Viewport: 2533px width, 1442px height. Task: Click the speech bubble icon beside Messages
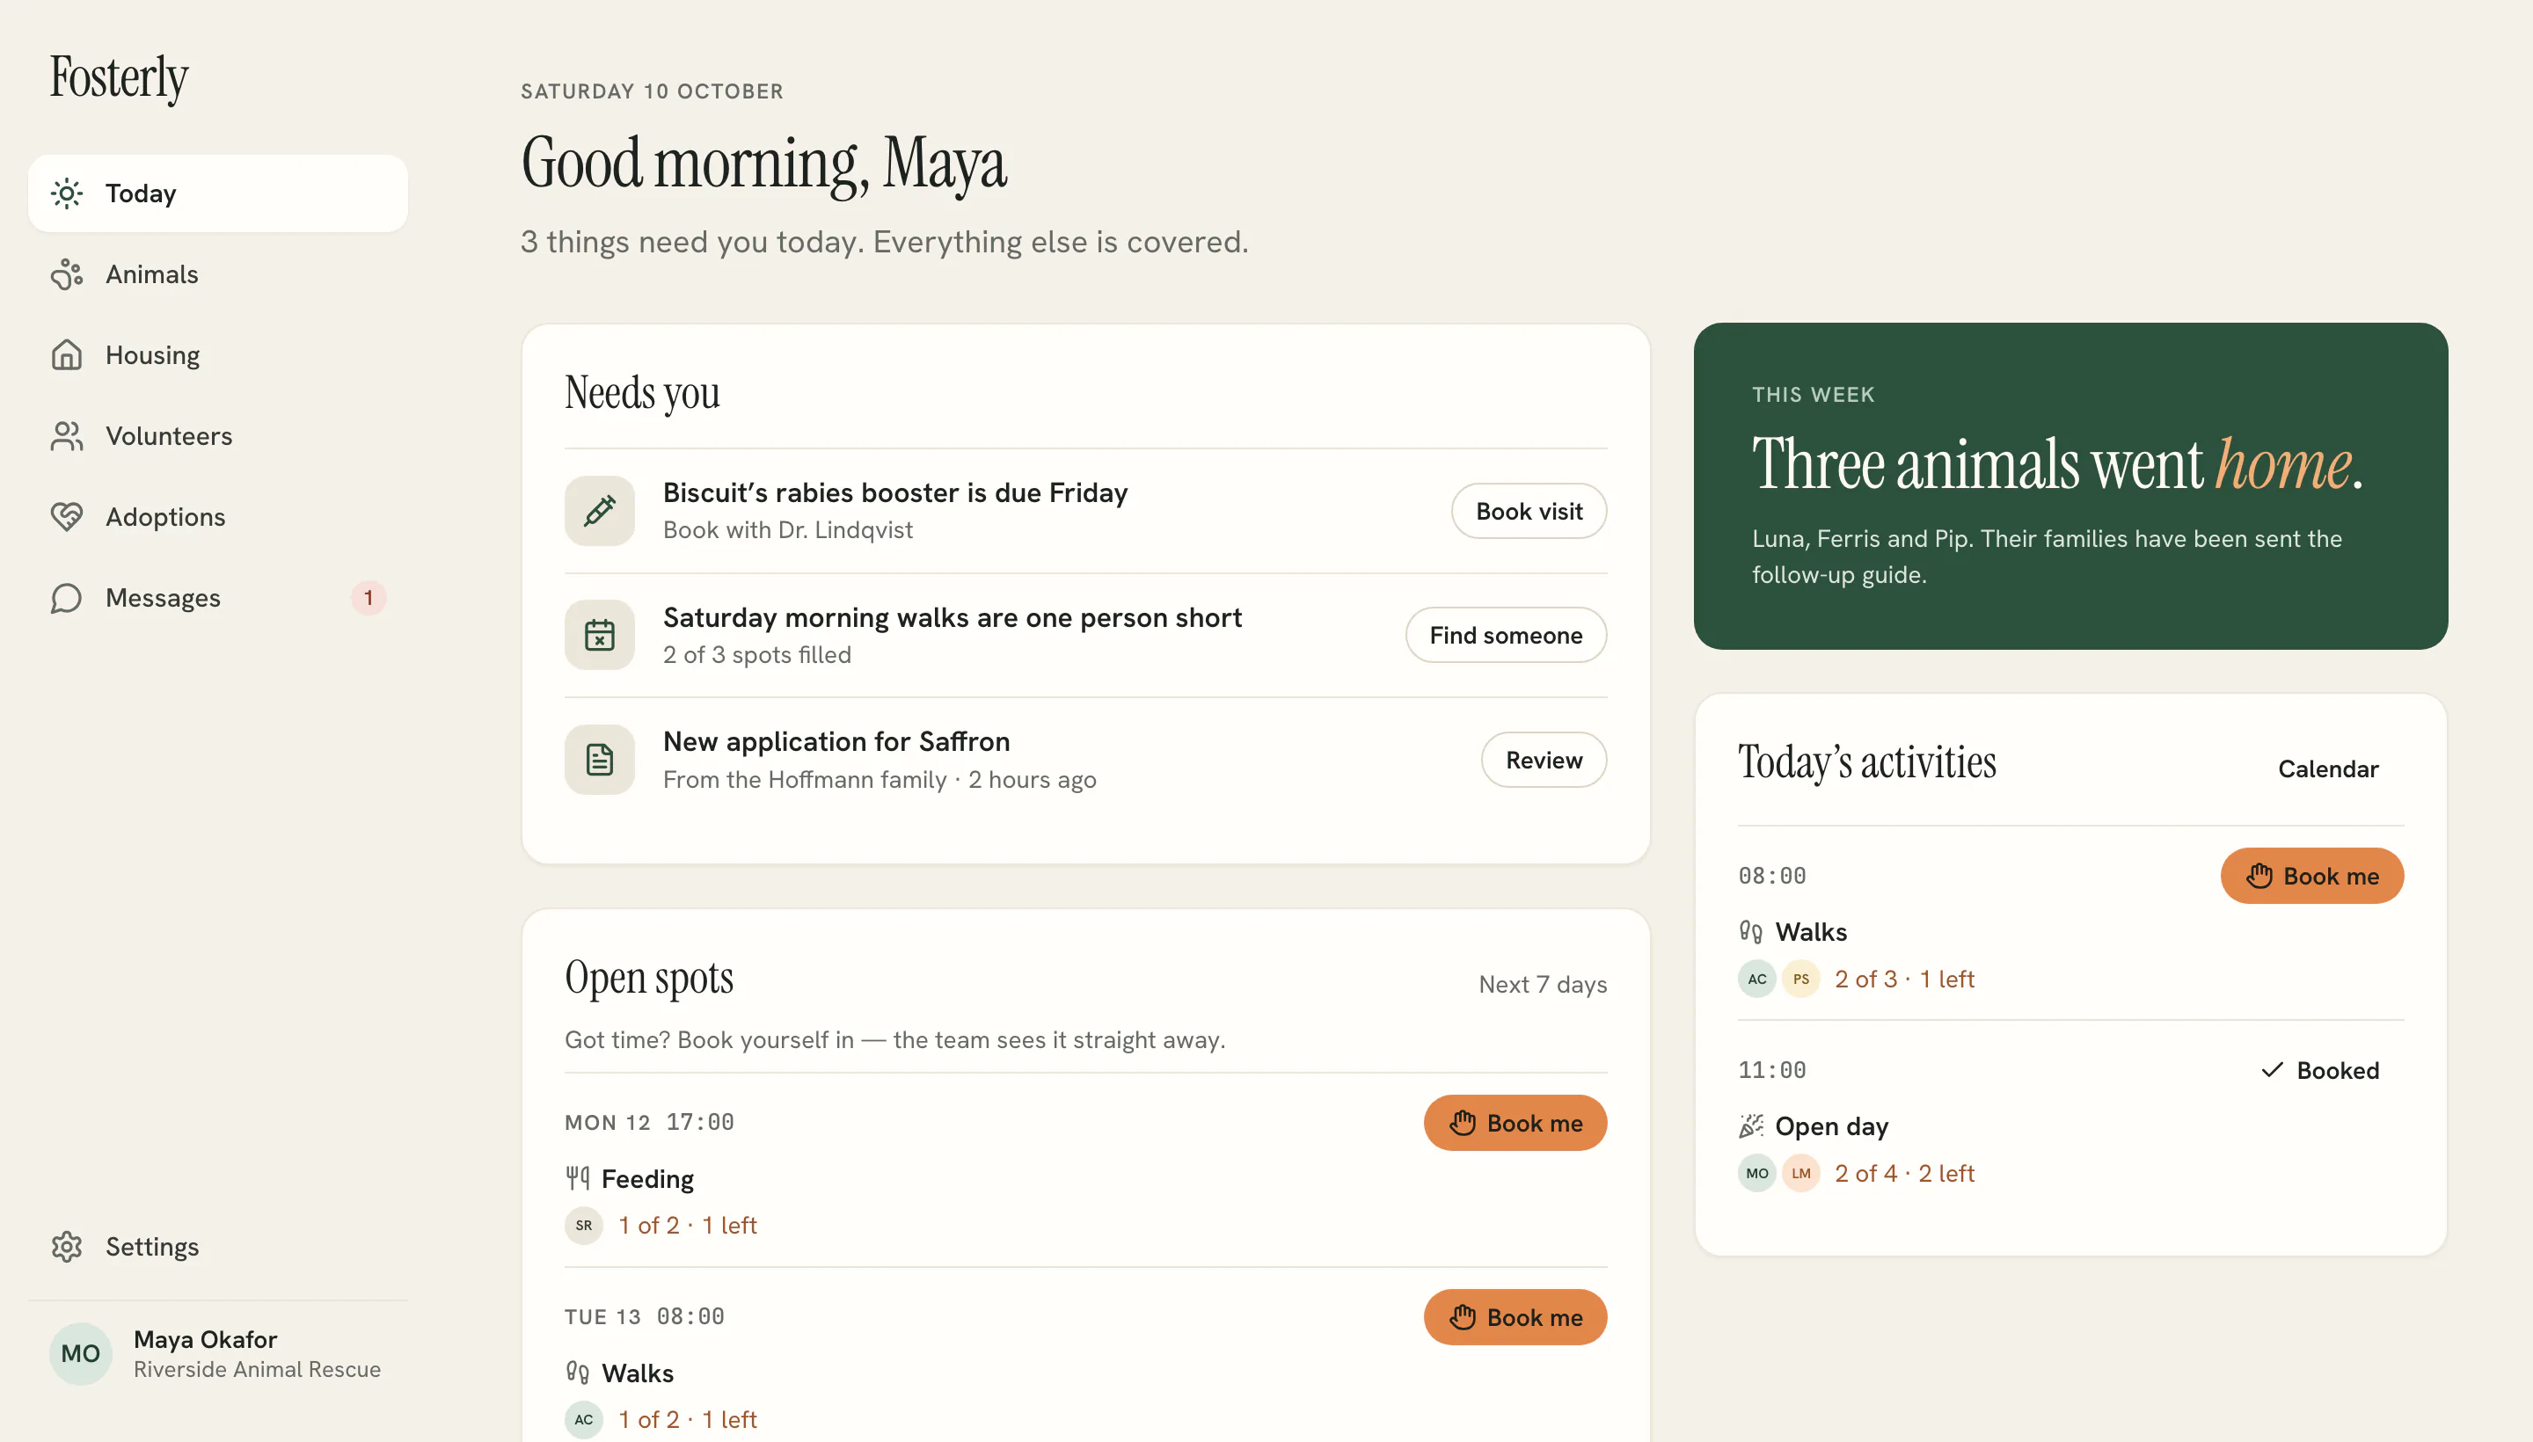66,598
